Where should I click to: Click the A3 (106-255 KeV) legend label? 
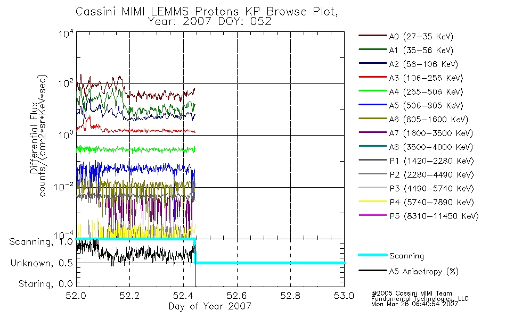point(426,78)
